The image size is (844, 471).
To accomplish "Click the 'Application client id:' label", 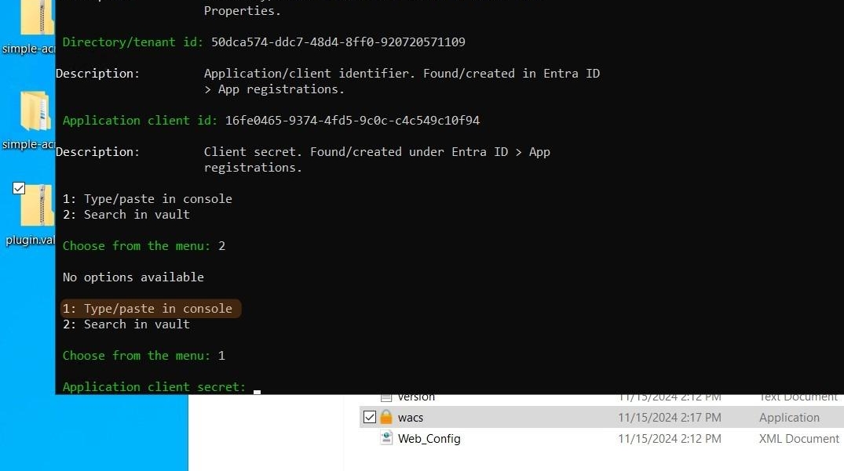I will [140, 121].
